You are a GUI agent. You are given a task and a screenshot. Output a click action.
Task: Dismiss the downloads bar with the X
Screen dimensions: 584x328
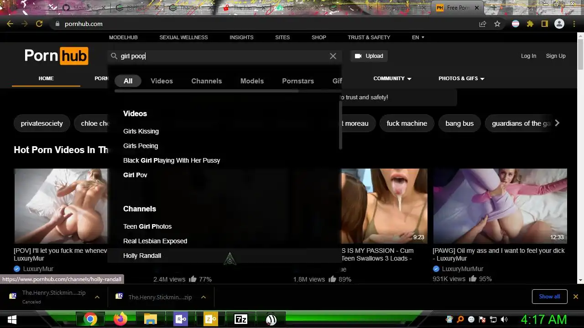tap(576, 297)
